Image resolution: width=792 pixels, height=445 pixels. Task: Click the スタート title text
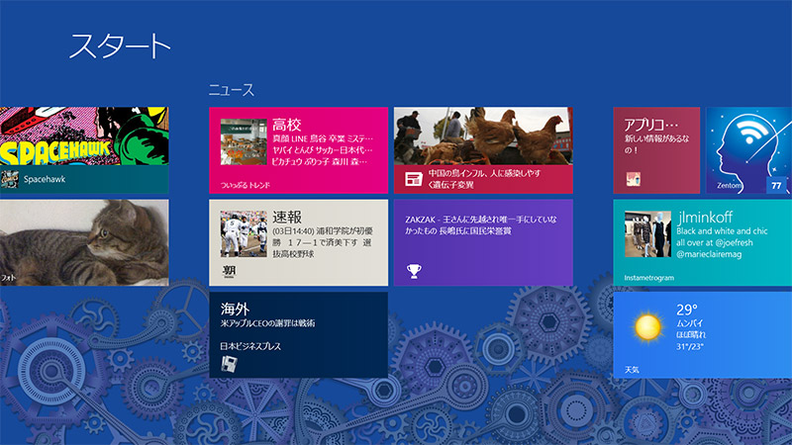(120, 45)
